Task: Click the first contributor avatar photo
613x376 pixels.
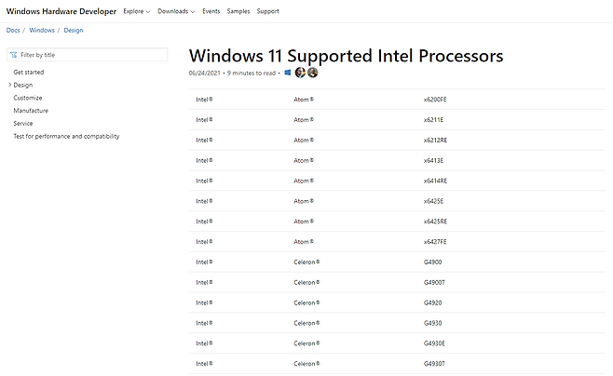Action: coord(300,73)
